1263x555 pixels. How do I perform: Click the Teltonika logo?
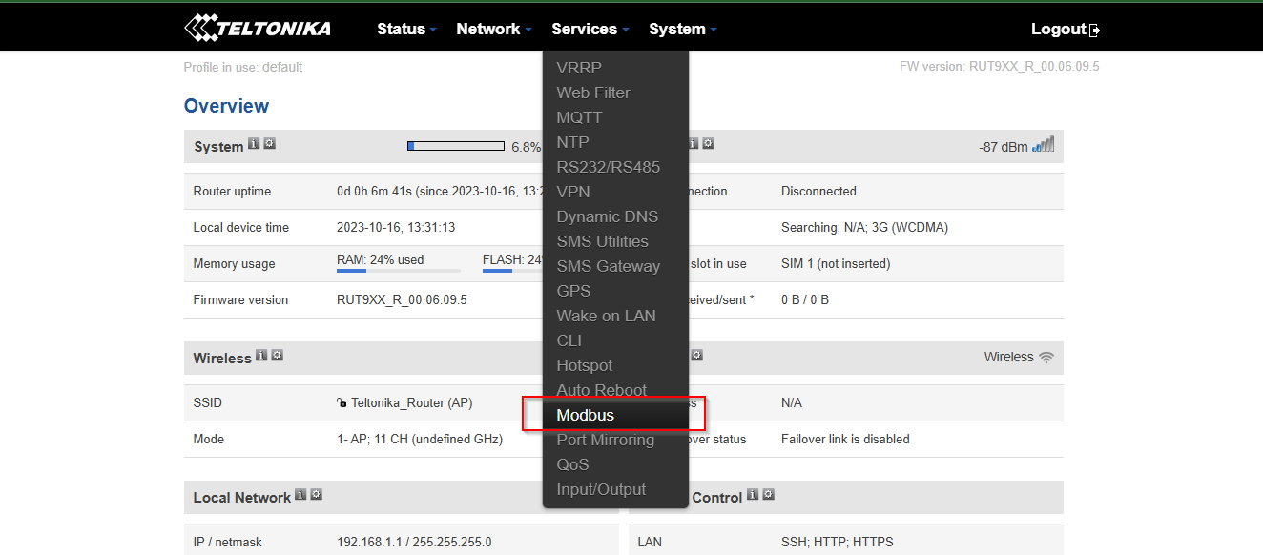[257, 28]
